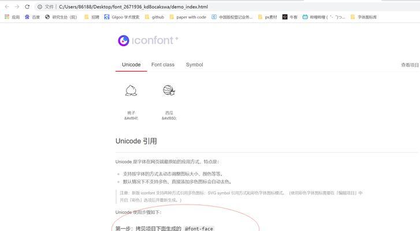Click the browser forward arrow

click(x=17, y=7)
